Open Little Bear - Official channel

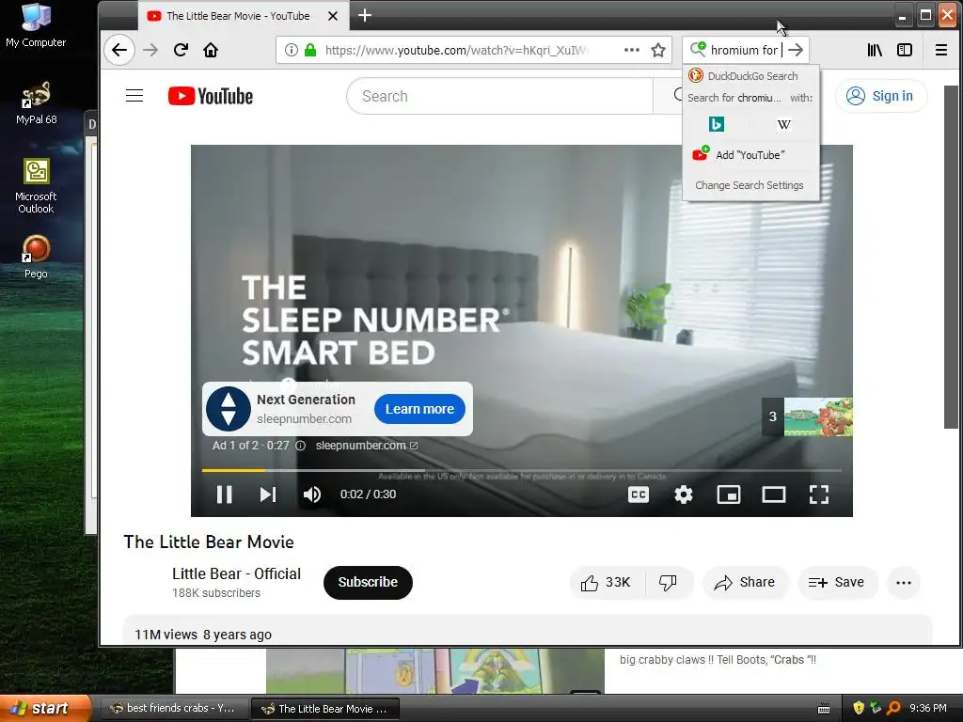tap(236, 573)
